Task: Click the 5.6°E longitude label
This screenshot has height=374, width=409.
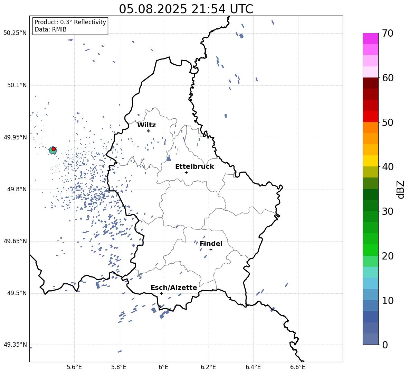Action: [x=74, y=367]
